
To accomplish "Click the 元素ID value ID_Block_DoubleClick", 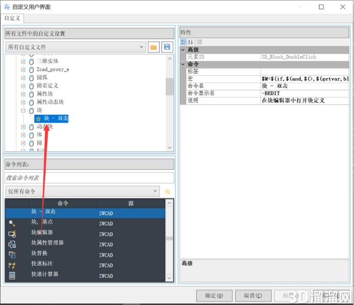I will [x=305, y=57].
